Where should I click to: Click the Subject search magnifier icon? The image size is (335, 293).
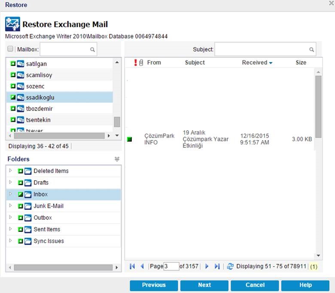(311, 50)
